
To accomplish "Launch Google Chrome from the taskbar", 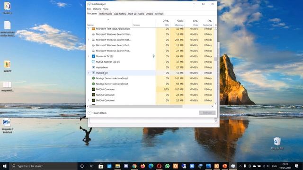I will click(x=134, y=166).
